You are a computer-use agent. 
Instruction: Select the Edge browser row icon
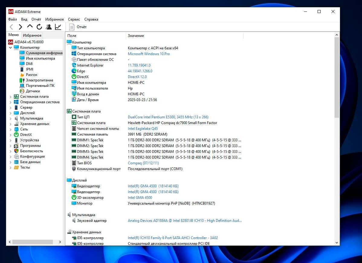[x=74, y=71]
